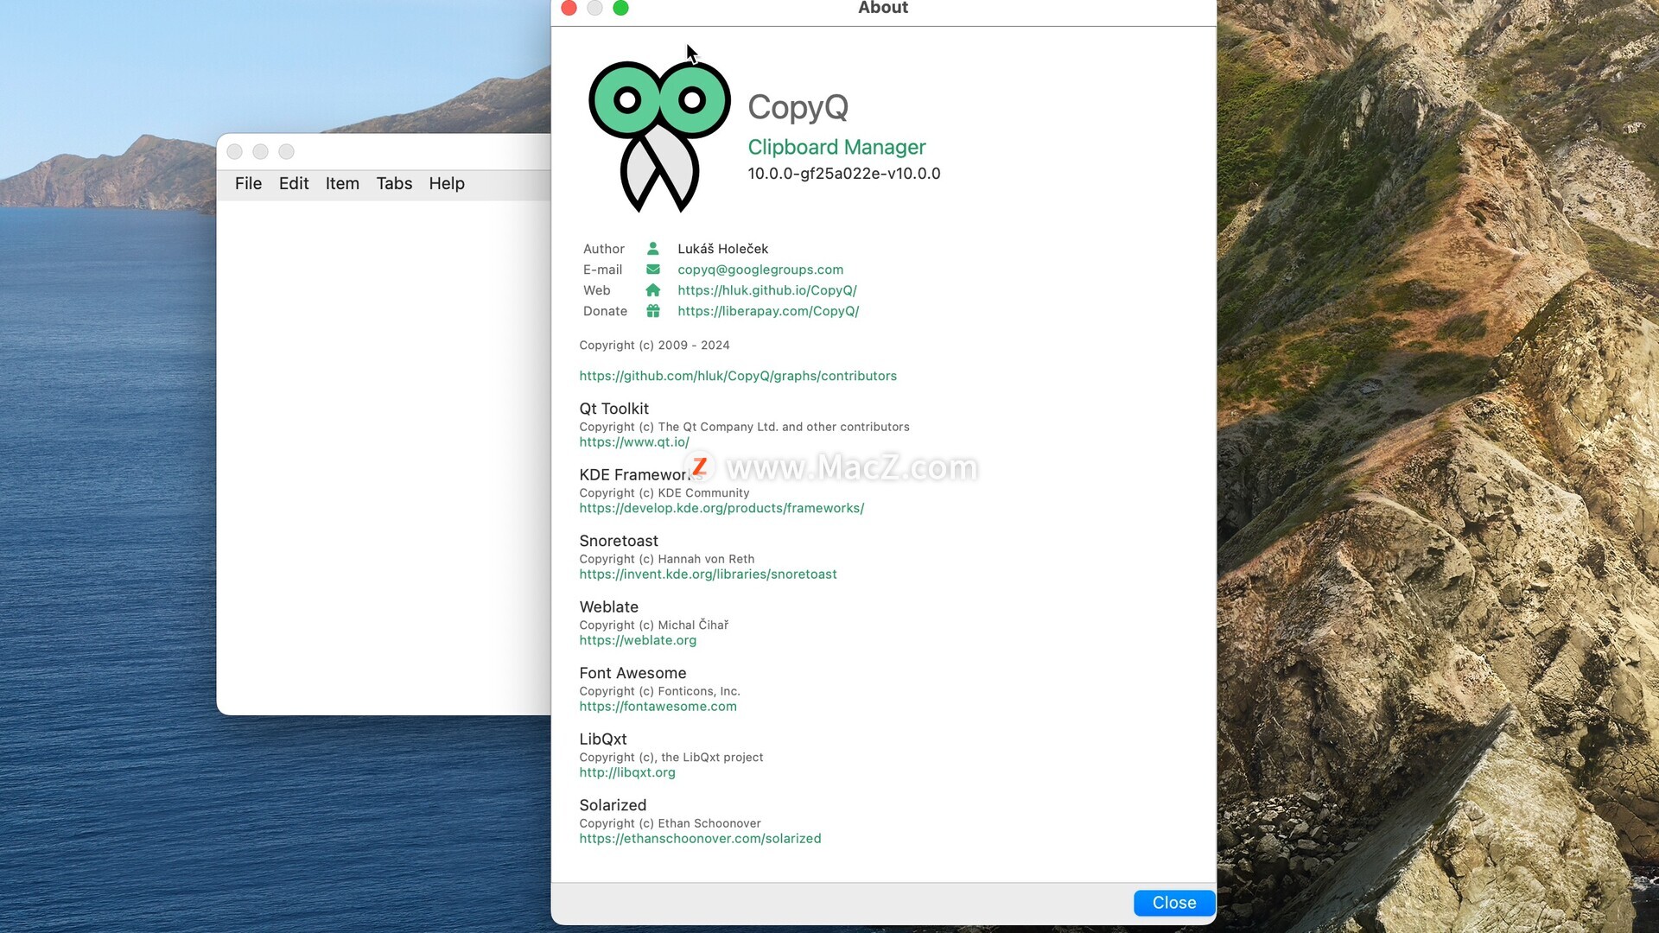Viewport: 1659px width, 933px height.
Task: Click 'Copyright (c) Michal Čihař' text
Action: click(x=653, y=625)
